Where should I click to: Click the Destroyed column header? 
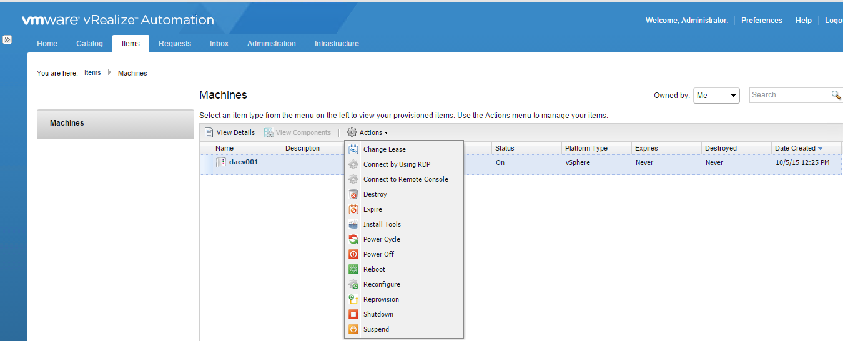coord(721,148)
